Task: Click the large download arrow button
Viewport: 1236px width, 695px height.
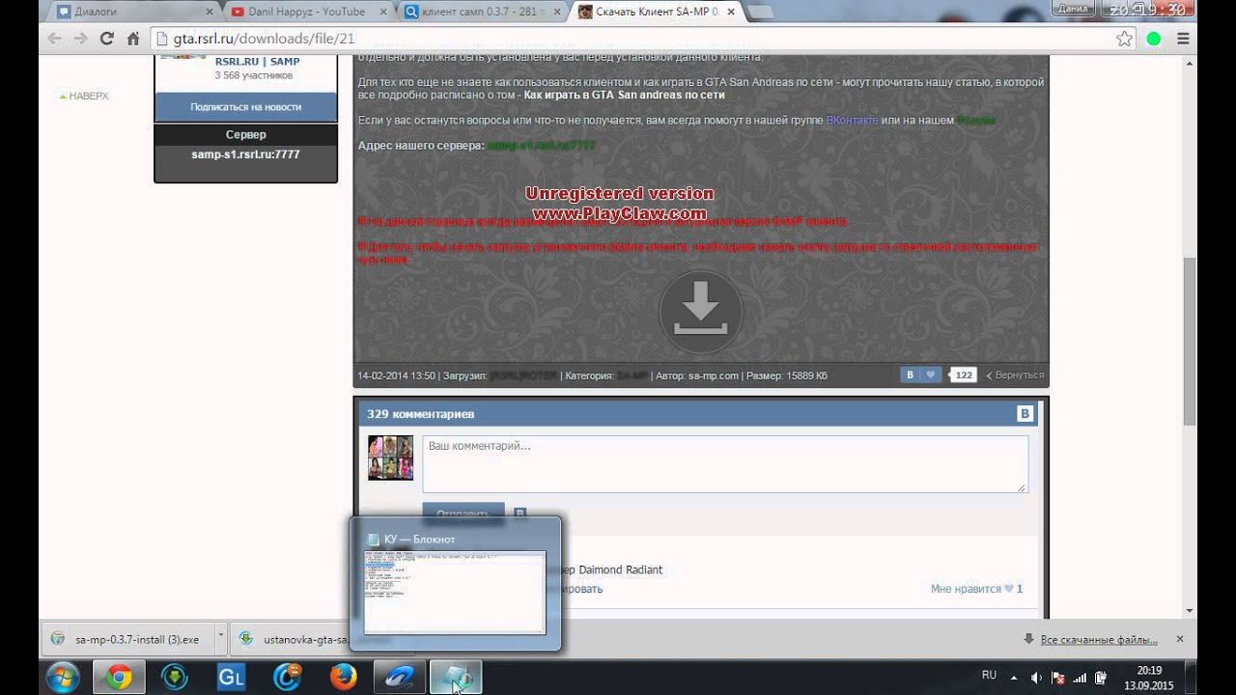Action: click(701, 313)
